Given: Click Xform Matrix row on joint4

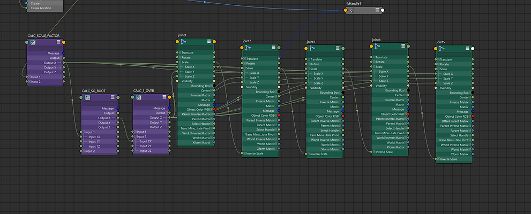Looking at the screenshot, I should coord(390,148).
